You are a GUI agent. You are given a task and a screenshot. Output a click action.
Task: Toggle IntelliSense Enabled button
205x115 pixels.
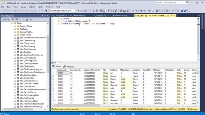click(104, 11)
